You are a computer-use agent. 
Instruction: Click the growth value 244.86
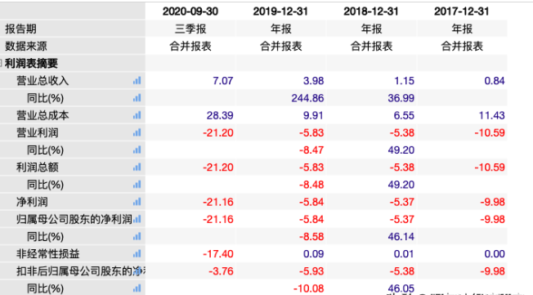307,98
